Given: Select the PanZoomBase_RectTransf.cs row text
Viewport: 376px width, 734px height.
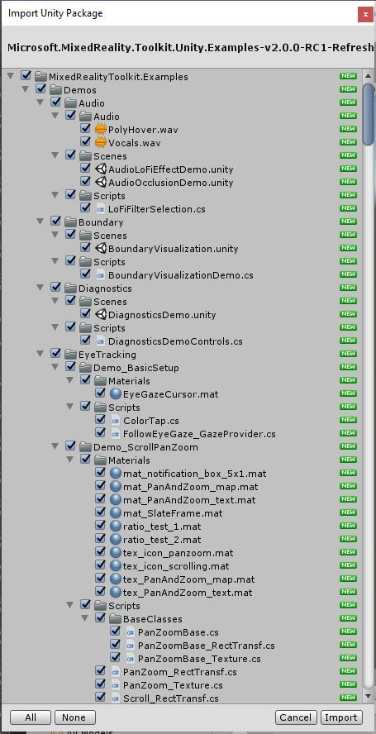Looking at the screenshot, I should click(x=206, y=646).
